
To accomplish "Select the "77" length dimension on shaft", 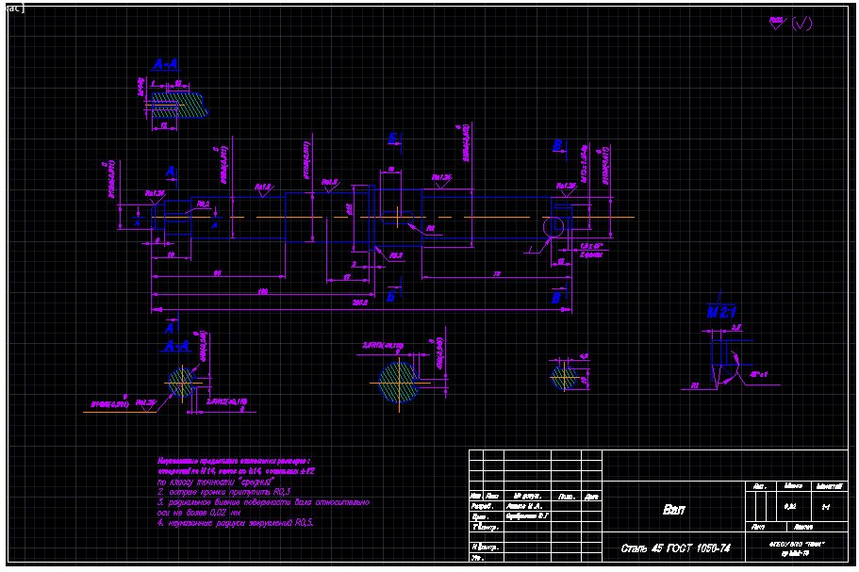I will 497,273.
